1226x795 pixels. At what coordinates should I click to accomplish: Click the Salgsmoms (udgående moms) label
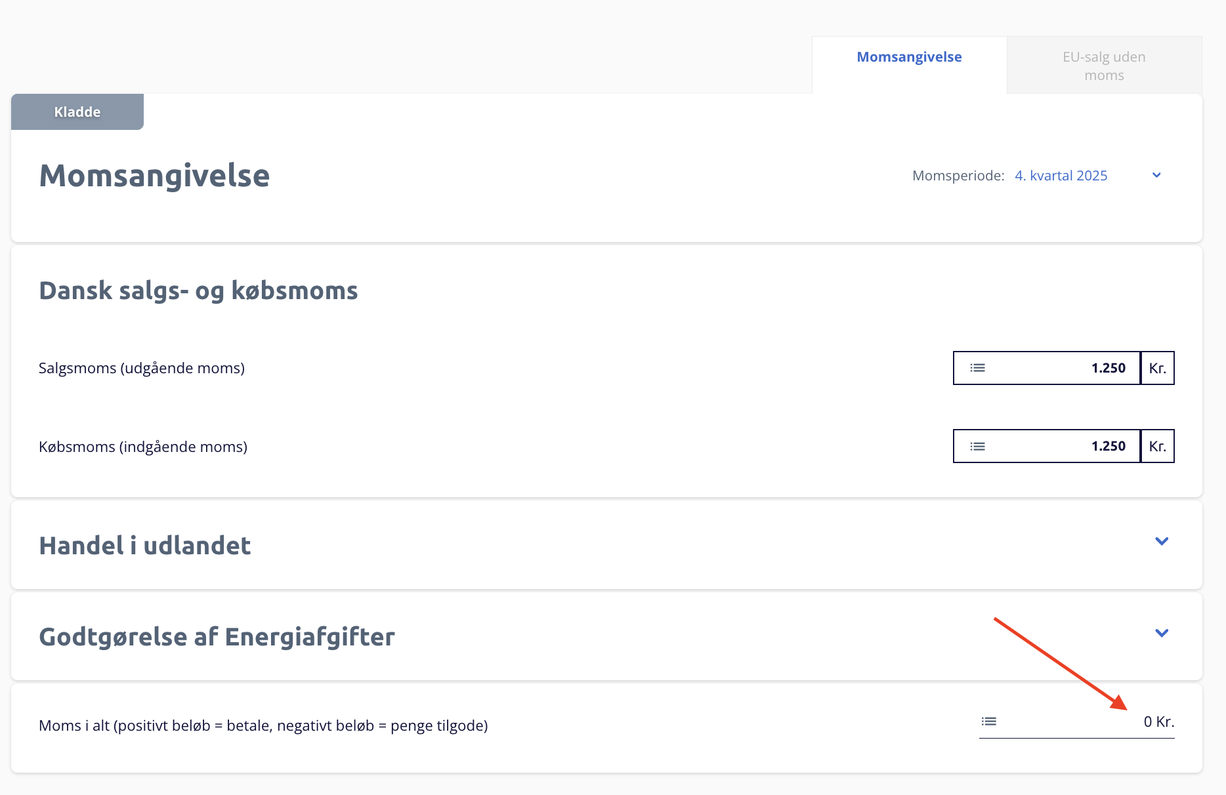pos(142,368)
